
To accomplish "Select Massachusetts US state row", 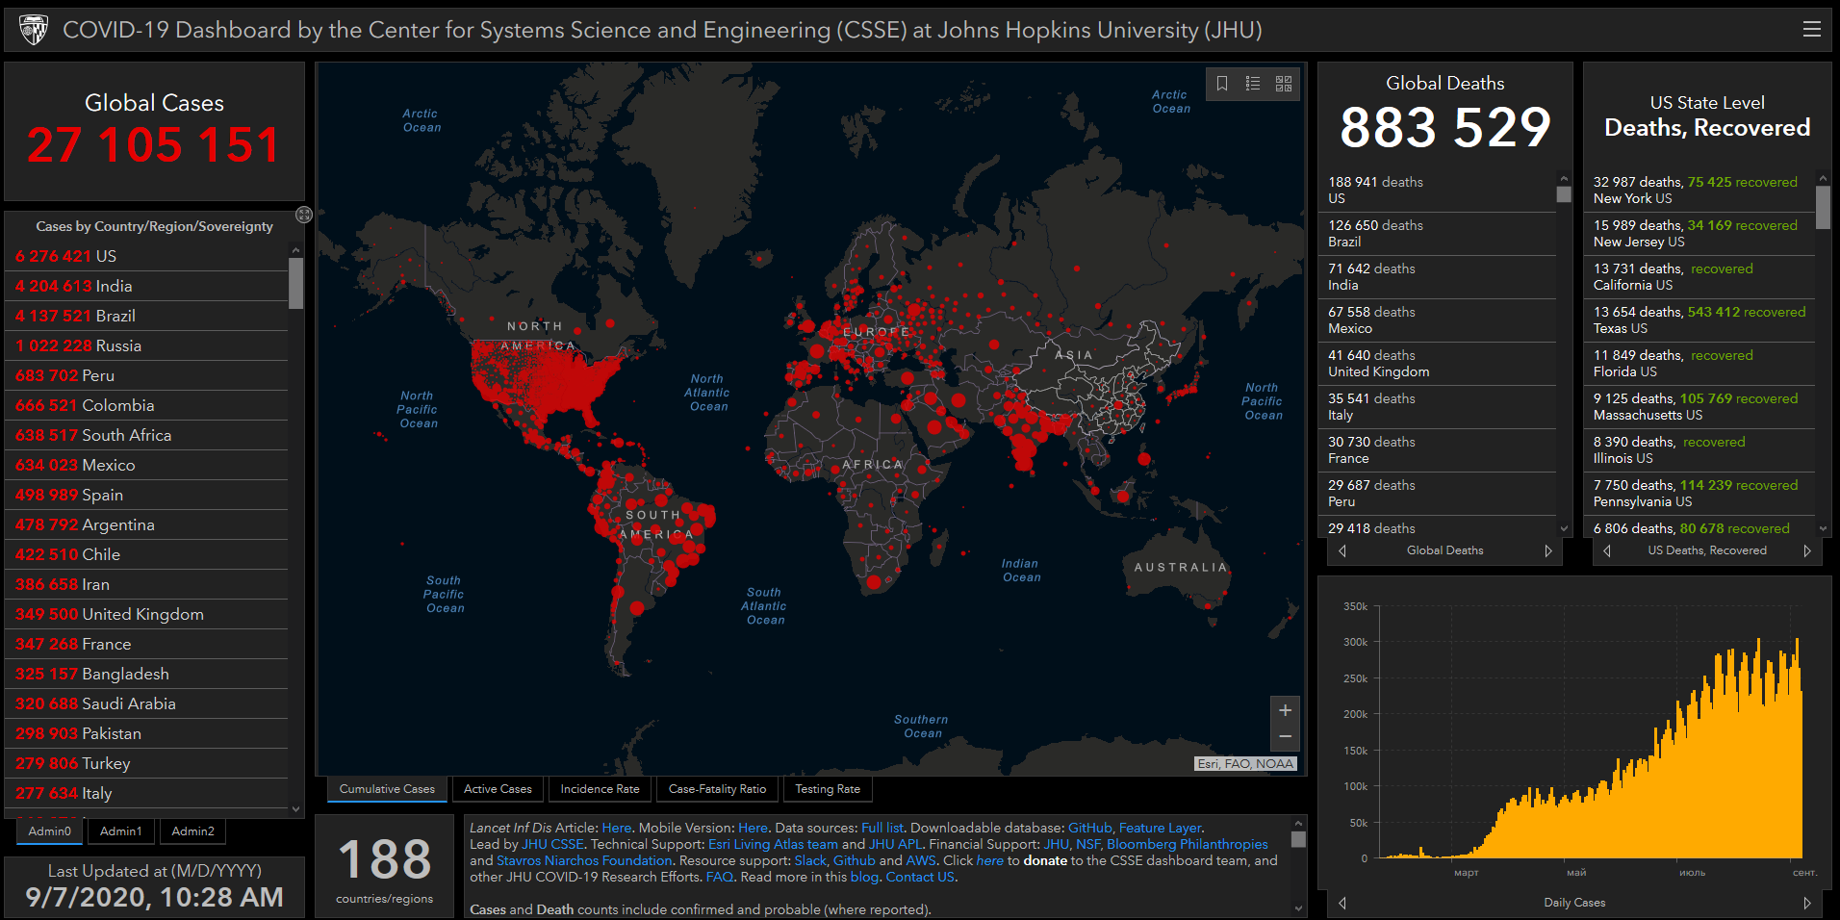I will tap(1699, 407).
